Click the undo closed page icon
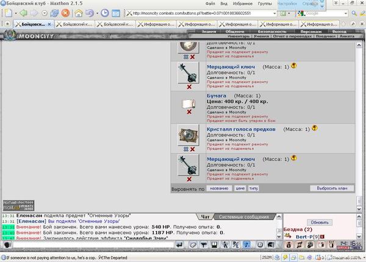Viewport: 366px width, 262px height. (90, 13)
